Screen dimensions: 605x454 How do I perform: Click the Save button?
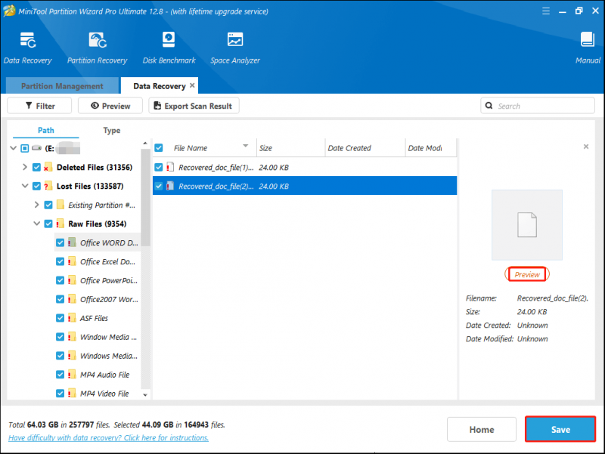[560, 429]
